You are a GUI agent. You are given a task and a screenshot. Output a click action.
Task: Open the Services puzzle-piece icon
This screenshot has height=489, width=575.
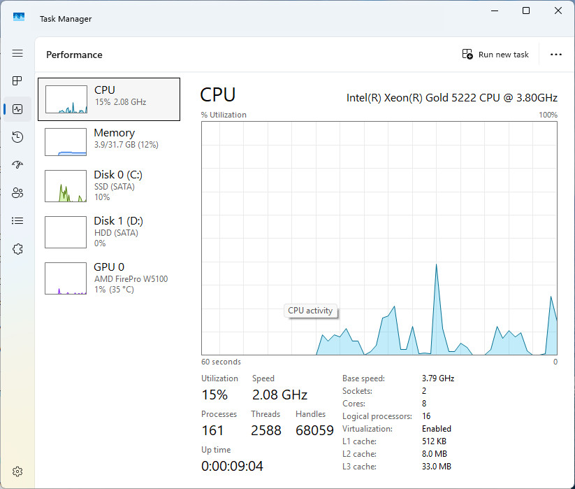click(x=17, y=249)
